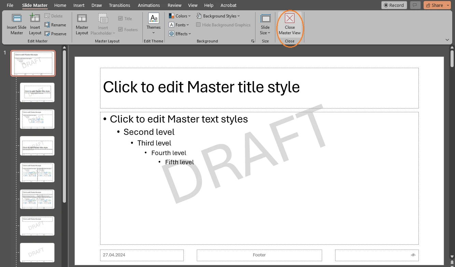Open the Effects theme menu
The width and height of the screenshot is (455, 267).
(180, 34)
